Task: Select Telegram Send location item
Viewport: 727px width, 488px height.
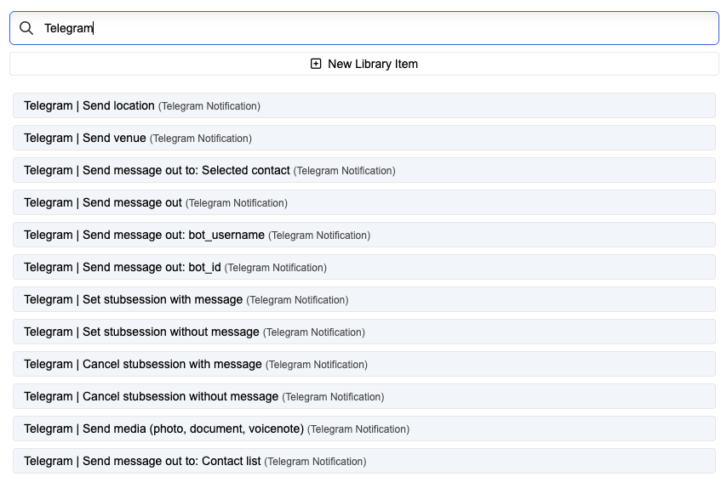Action: [x=364, y=105]
